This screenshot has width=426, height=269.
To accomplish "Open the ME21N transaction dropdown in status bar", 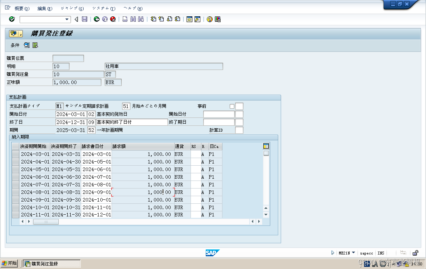I will pos(353,253).
